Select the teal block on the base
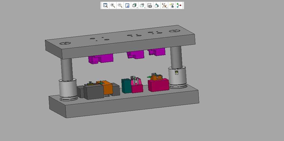284x141 pixels. pyautogui.click(x=126, y=86)
